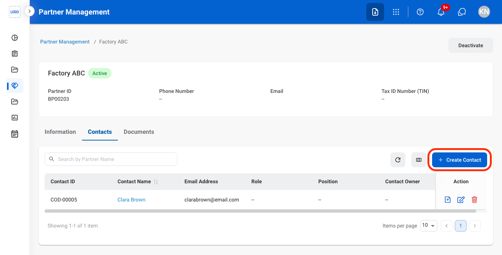Viewport: 502px width, 255px height.
Task: Open the clipboard tasks sidebar icon
Action: (x=15, y=54)
